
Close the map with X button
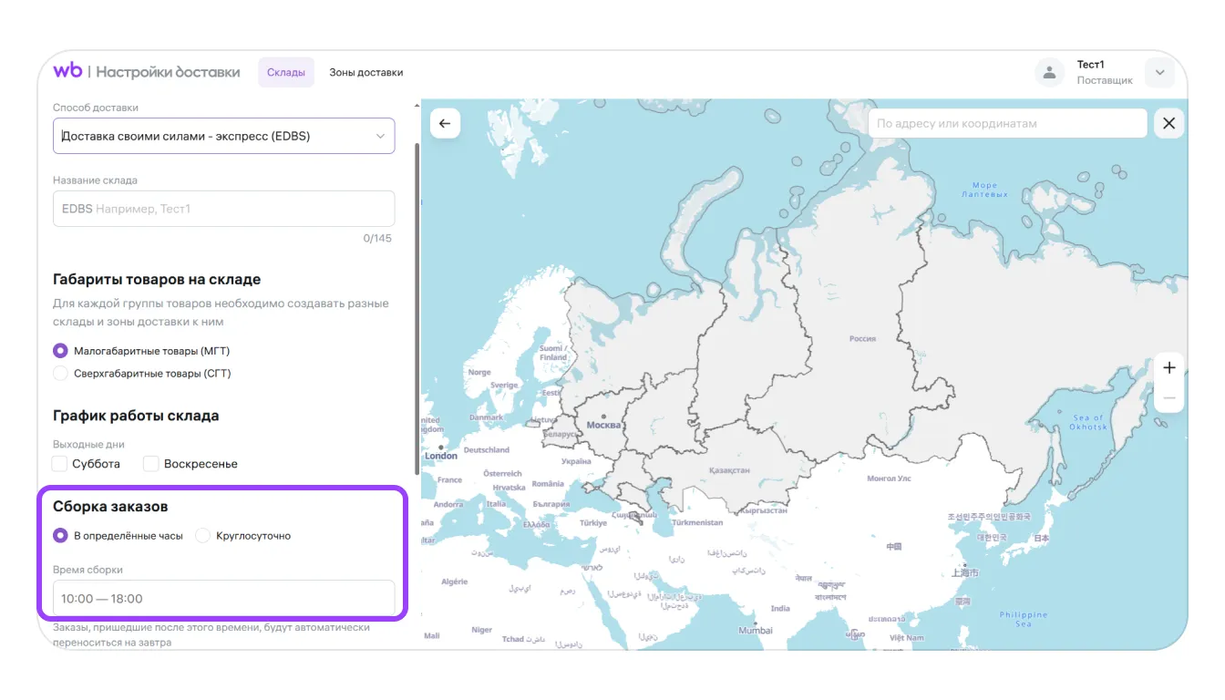pyautogui.click(x=1168, y=124)
